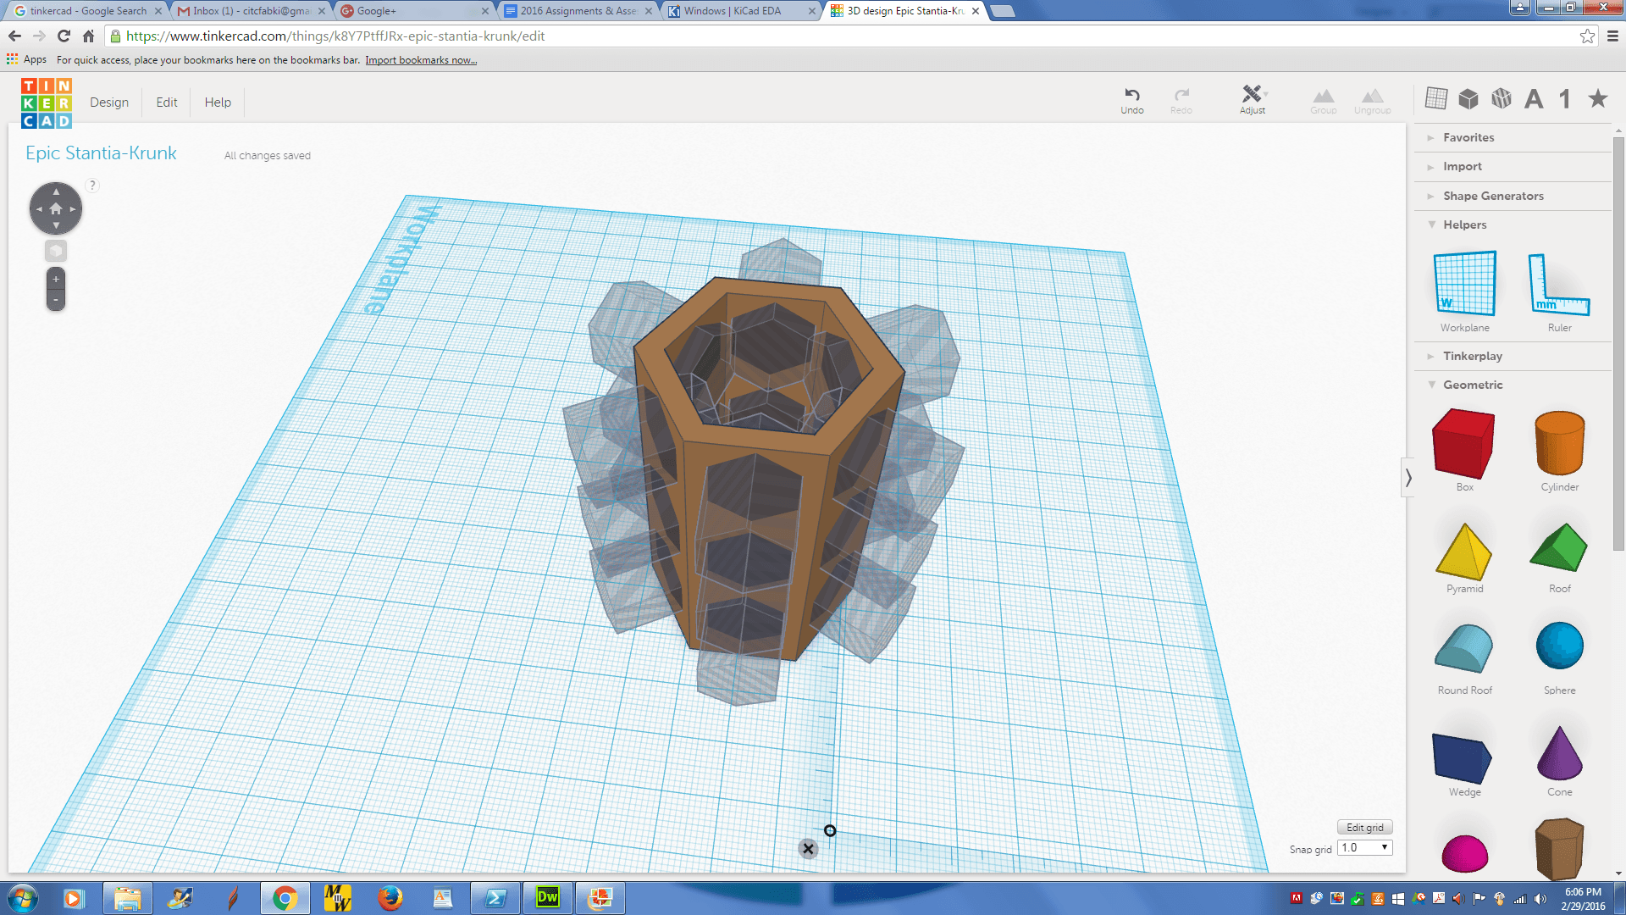Select the solid cube toolbar icon
Screen dimensions: 1626x915
[x=1468, y=98]
